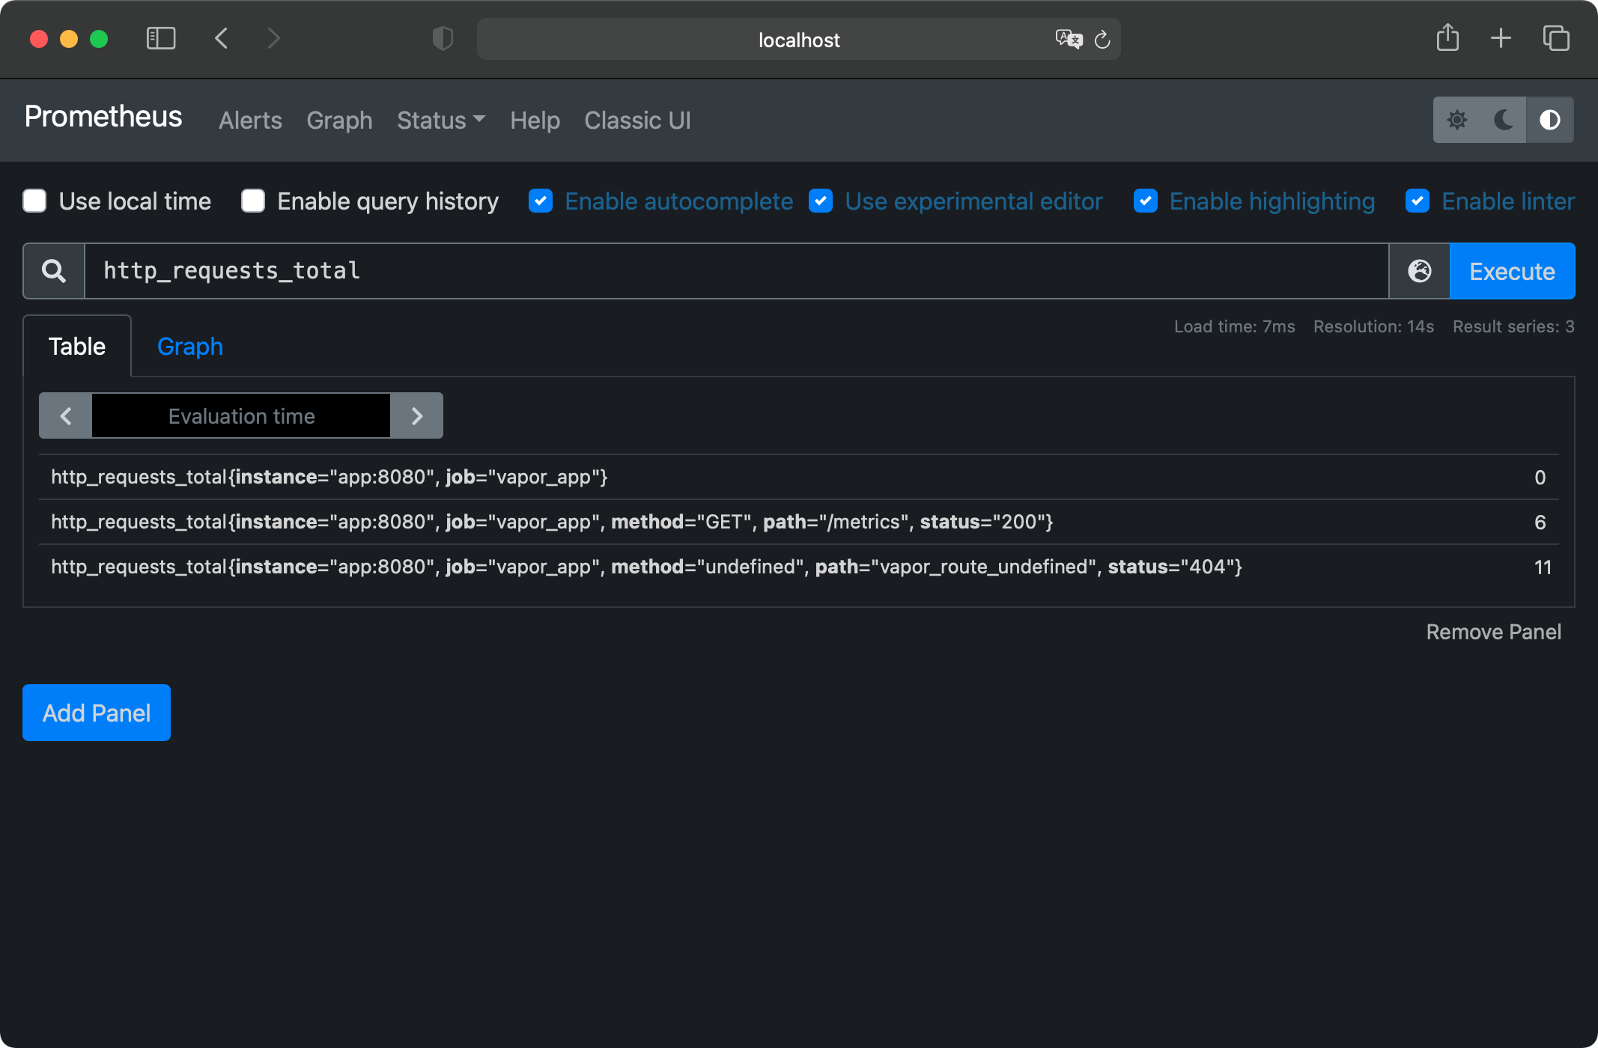Click the Load time: 7ms text
The image size is (1598, 1048).
click(x=1234, y=326)
